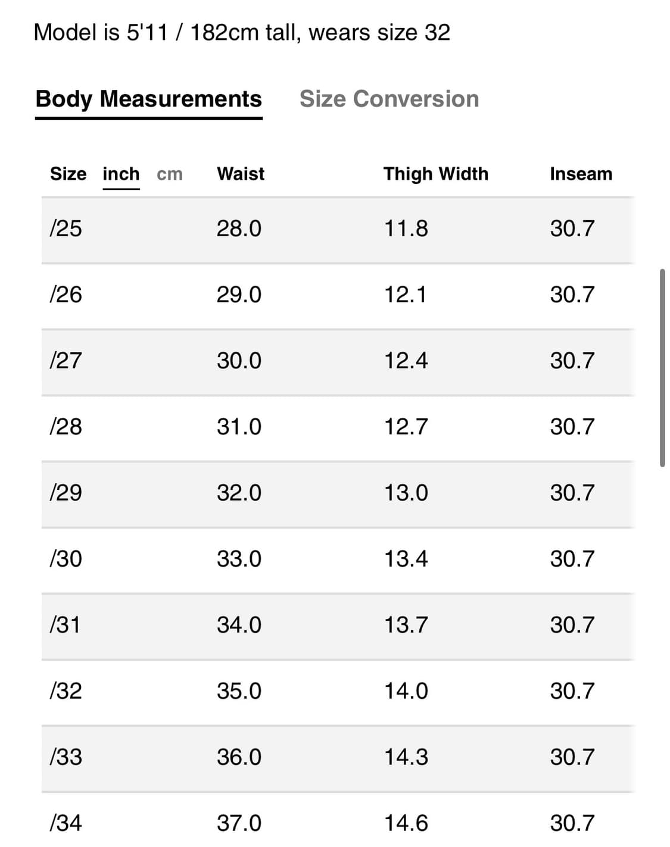Click the Size column header

68,174
